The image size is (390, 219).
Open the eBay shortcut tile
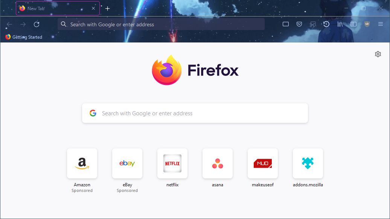click(127, 163)
